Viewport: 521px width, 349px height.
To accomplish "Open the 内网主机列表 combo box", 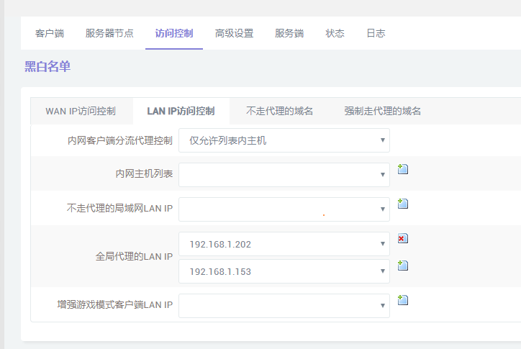I will (x=284, y=174).
